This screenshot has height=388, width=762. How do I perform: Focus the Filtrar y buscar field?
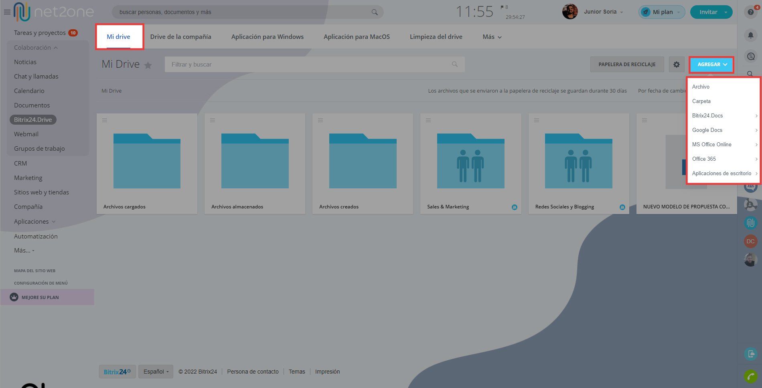[314, 64]
